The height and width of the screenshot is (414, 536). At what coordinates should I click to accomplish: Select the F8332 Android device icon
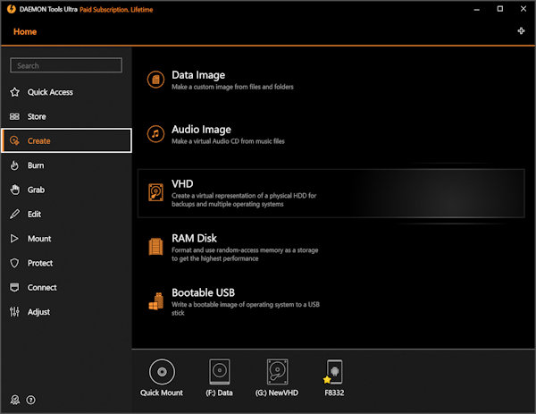click(x=334, y=372)
